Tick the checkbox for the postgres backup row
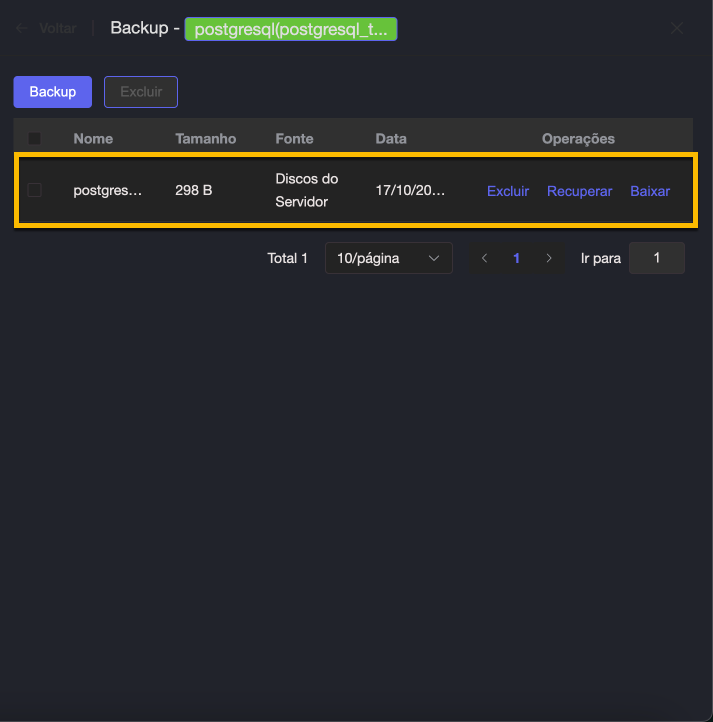Screen dimensions: 713x722 pyautogui.click(x=34, y=190)
